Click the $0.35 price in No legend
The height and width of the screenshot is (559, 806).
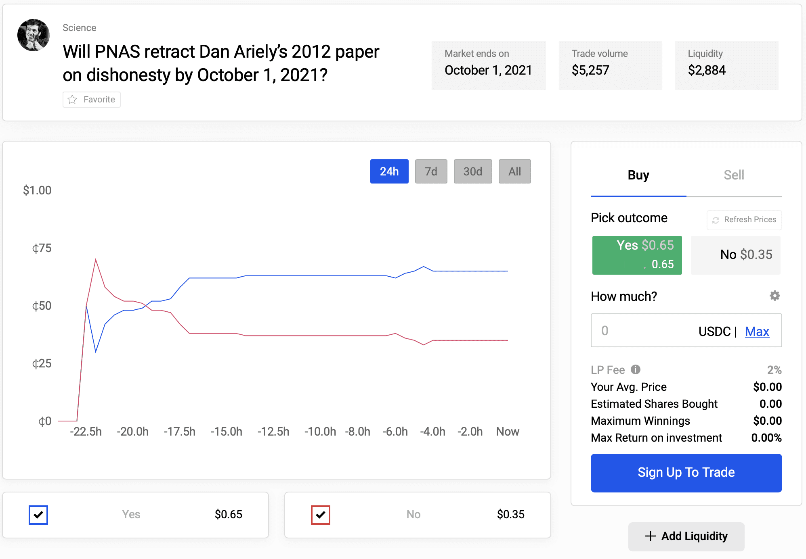click(x=511, y=514)
